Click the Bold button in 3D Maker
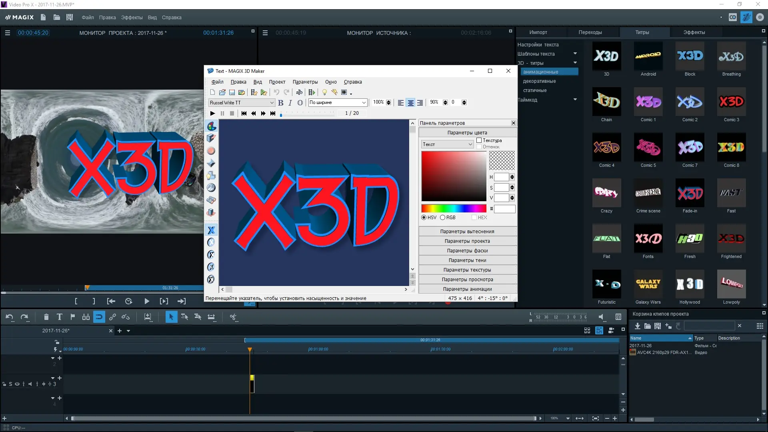Image resolution: width=768 pixels, height=432 pixels. [281, 103]
